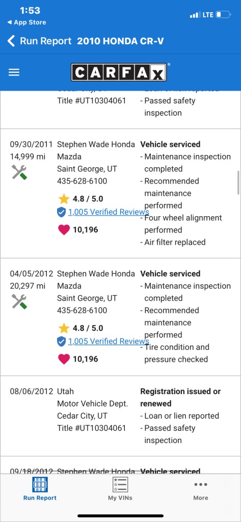
Task: Open the Run Report tab
Action: (40, 489)
